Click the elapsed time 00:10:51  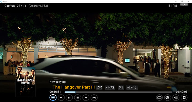pos(55,92)
